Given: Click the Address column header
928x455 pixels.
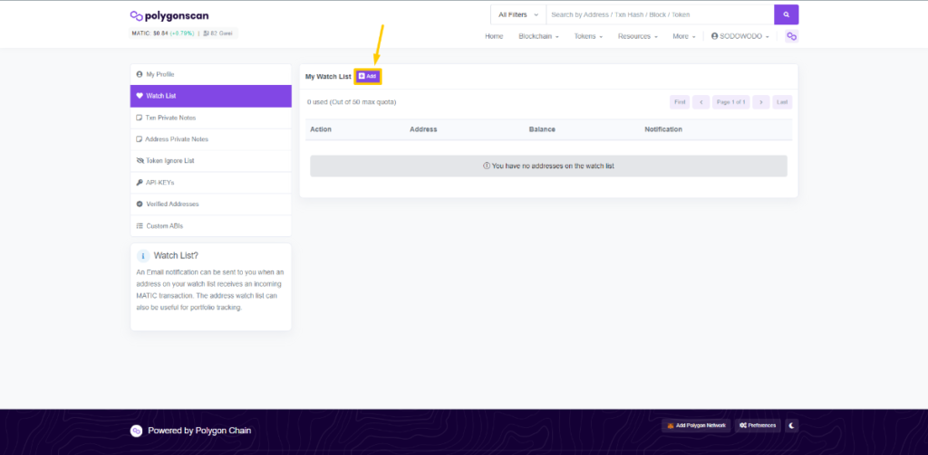Looking at the screenshot, I should (x=423, y=129).
